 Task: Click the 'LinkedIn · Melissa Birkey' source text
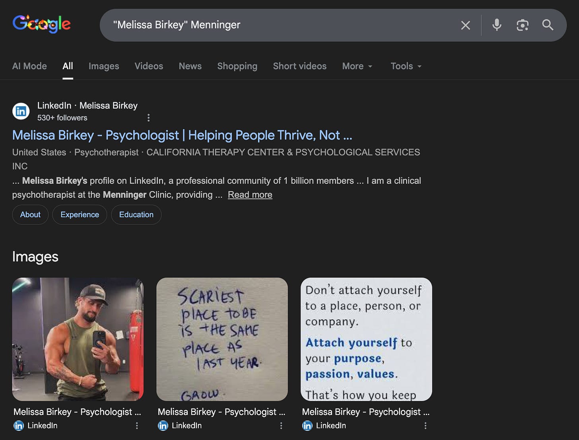[87, 105]
